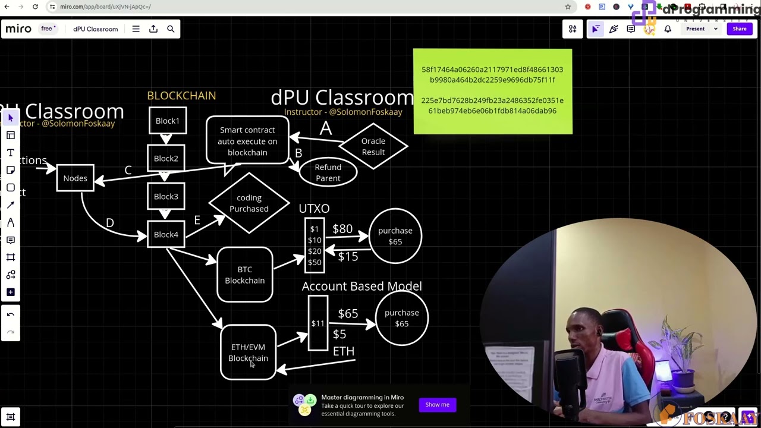Open the diagramming shapes tool
Screen dimensions: 761x428
[x=11, y=275]
